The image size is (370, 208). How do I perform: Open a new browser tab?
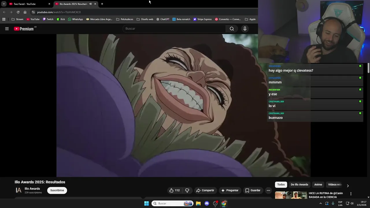102,4
